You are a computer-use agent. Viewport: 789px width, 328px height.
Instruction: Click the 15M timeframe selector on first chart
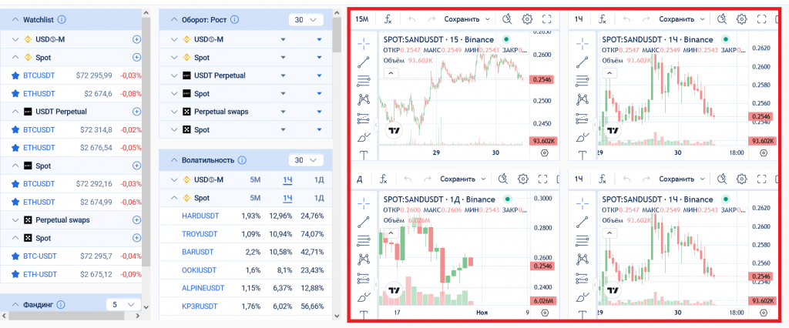[x=361, y=18]
